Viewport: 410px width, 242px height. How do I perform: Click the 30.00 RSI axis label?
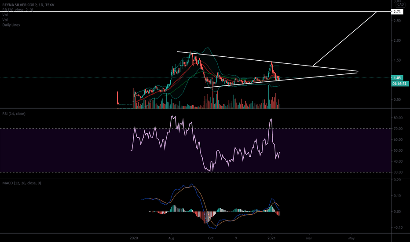point(398,172)
